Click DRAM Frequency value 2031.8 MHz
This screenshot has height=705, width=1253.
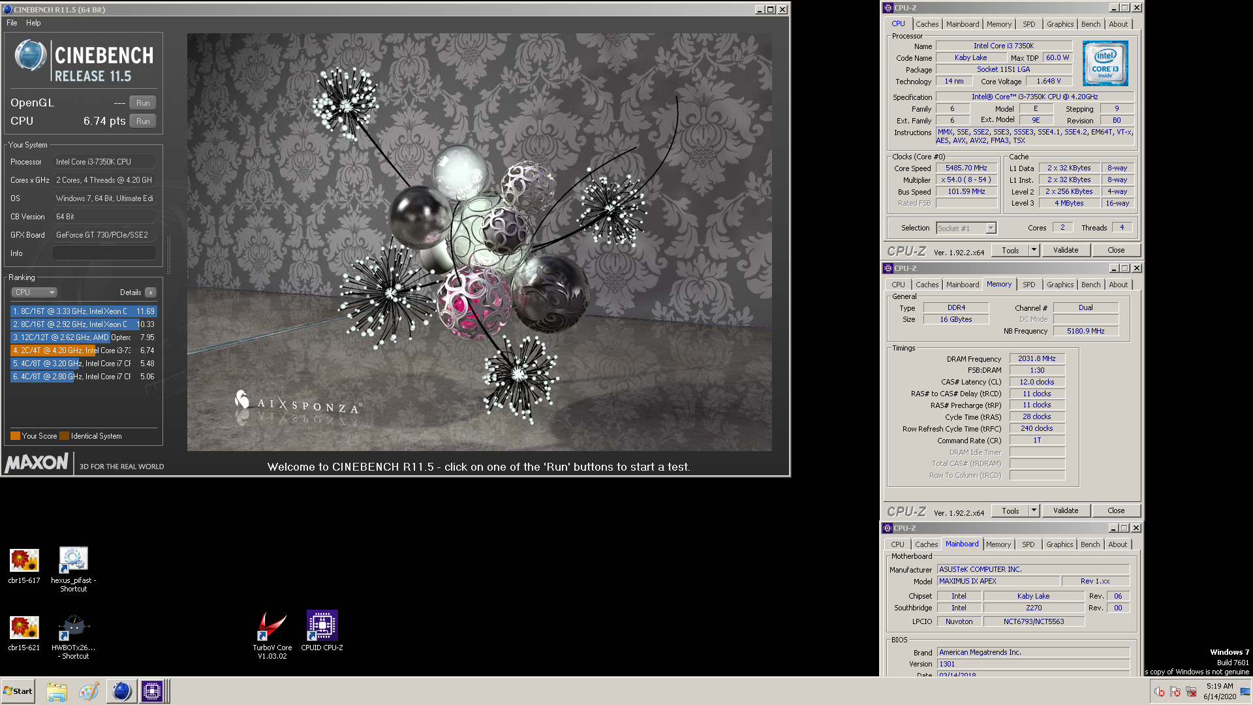1037,358
